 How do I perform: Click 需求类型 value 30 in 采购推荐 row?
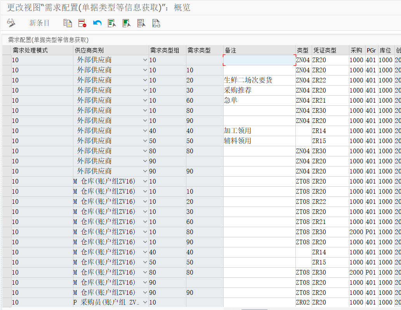tap(205, 90)
